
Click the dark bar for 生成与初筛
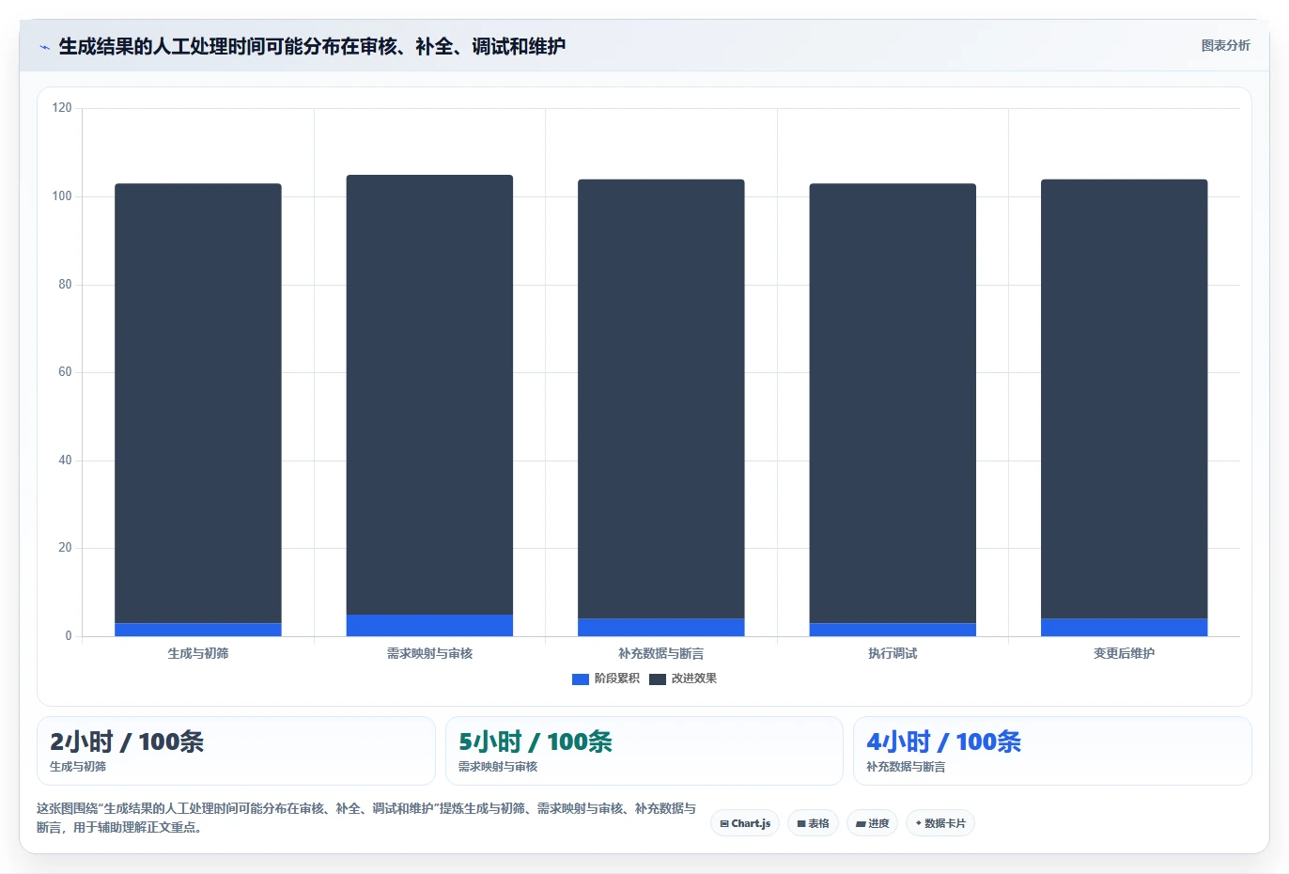click(x=198, y=403)
